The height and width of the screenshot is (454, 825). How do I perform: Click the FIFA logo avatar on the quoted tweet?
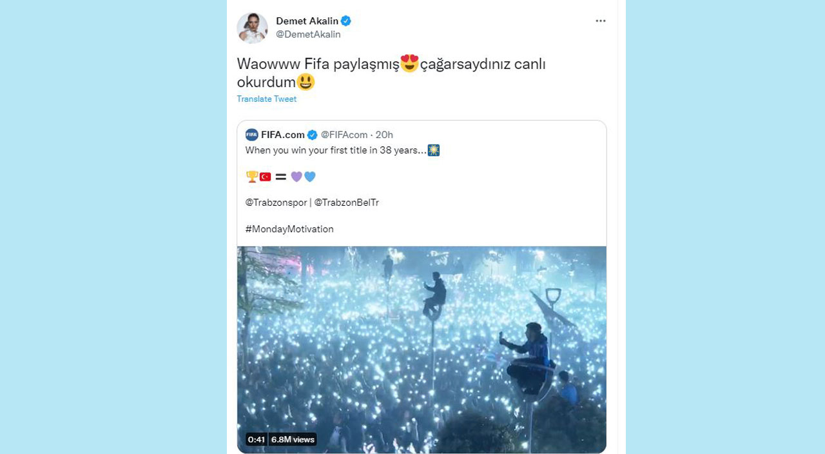pyautogui.click(x=252, y=135)
